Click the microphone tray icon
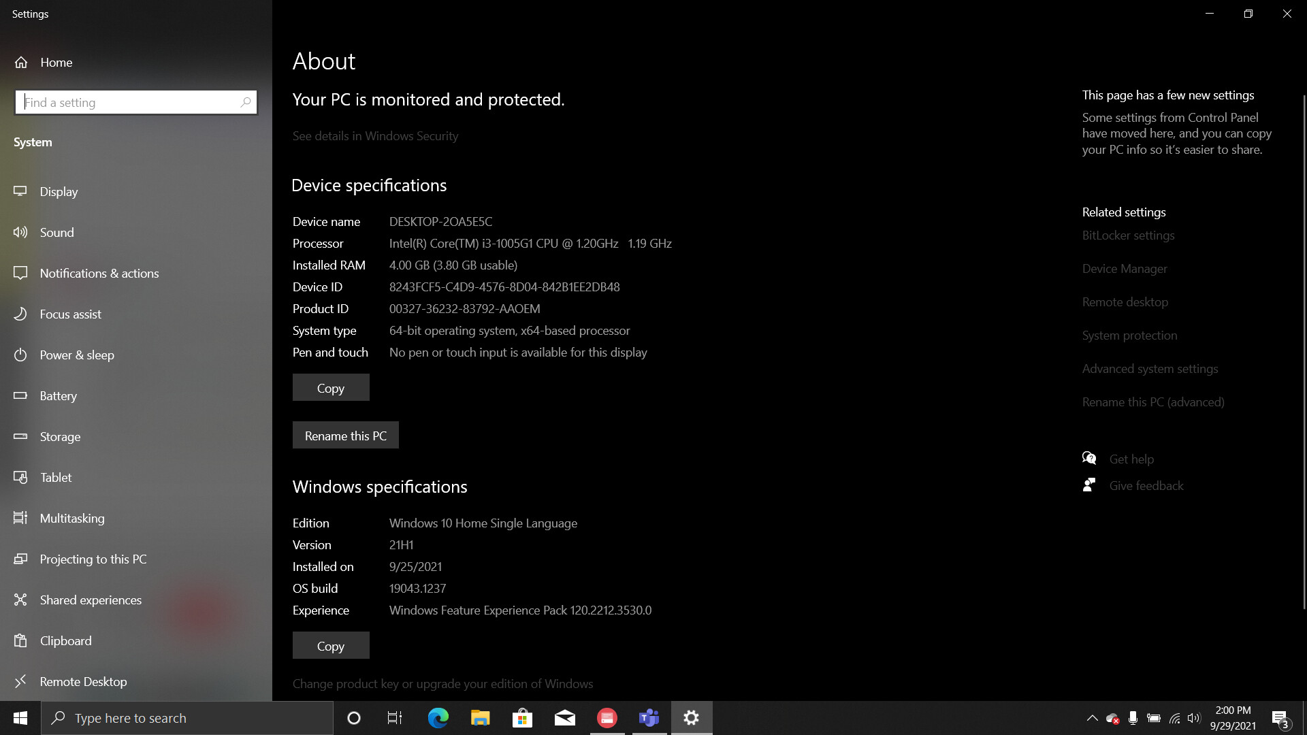The width and height of the screenshot is (1307, 735). tap(1133, 718)
